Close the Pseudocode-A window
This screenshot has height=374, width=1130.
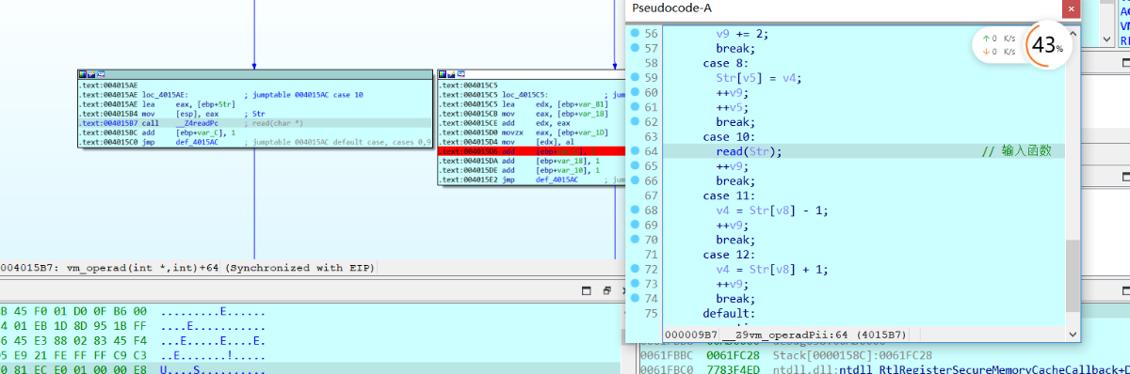tap(1071, 8)
